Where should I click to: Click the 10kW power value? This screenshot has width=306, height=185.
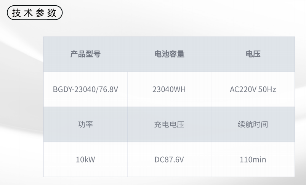point(85,159)
